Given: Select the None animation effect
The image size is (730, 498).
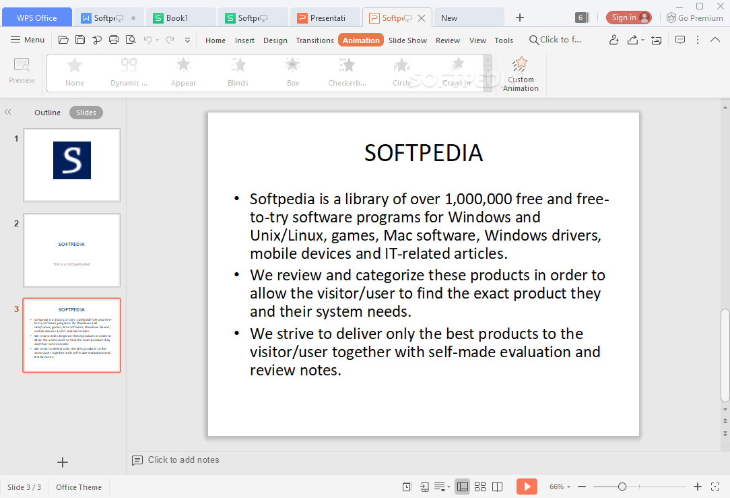Looking at the screenshot, I should tap(75, 72).
